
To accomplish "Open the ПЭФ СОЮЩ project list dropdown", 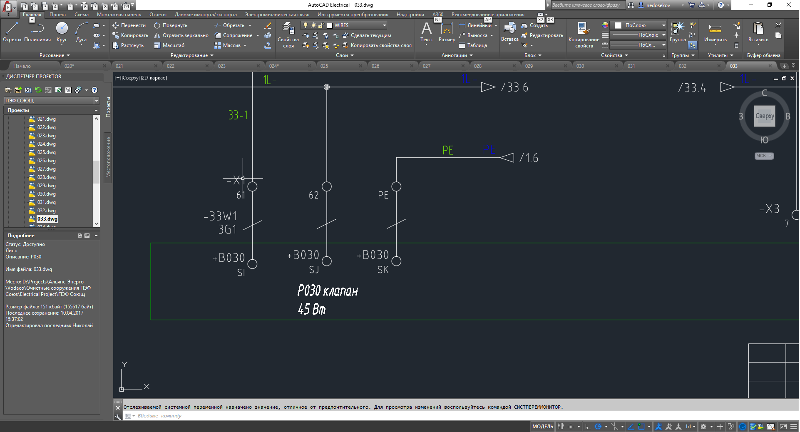I will coord(96,100).
